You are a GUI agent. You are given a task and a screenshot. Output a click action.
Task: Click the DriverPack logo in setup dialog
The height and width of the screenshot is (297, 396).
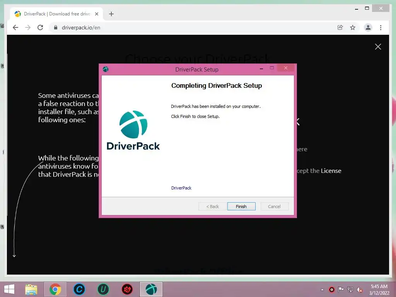133,130
